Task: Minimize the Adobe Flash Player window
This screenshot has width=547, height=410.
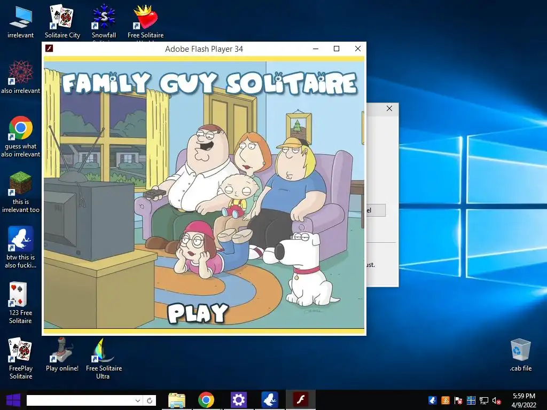Action: pyautogui.click(x=316, y=49)
